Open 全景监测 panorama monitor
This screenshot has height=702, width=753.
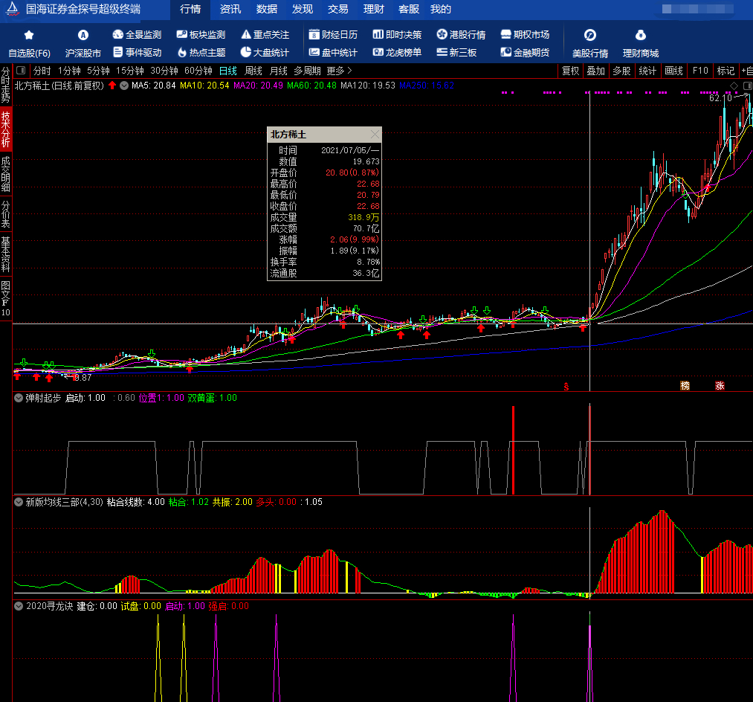point(137,35)
